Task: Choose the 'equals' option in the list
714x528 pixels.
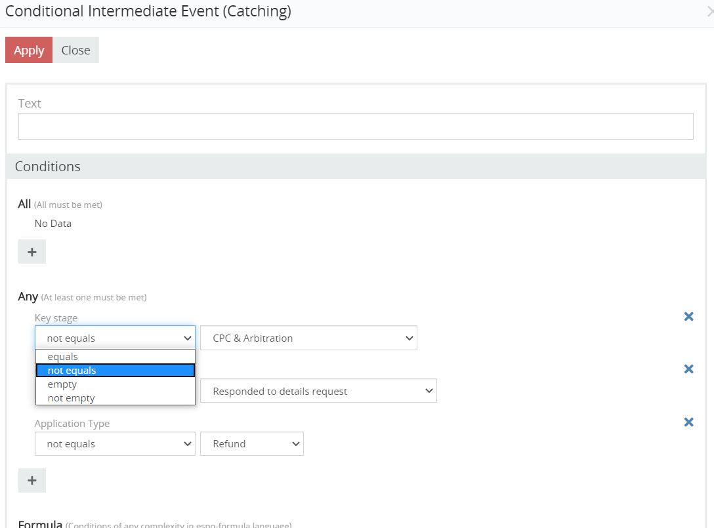Action: (x=63, y=357)
